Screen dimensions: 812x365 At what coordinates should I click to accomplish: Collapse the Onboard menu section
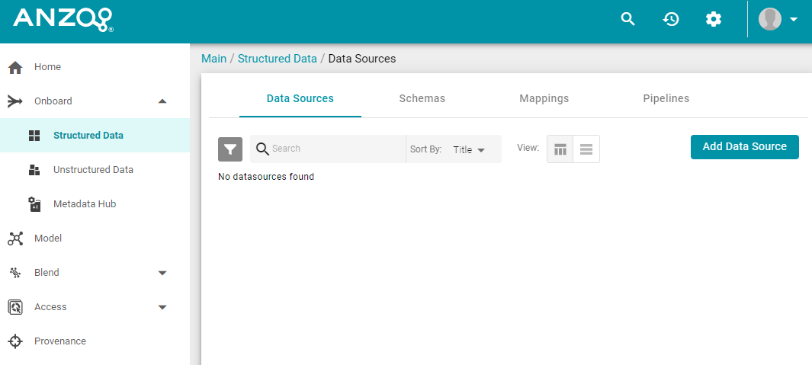[162, 101]
